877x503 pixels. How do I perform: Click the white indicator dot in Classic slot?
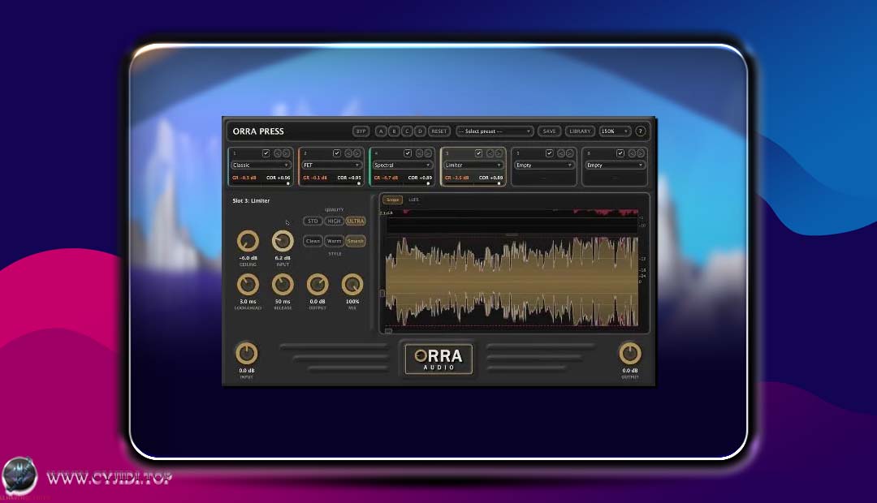pyautogui.click(x=288, y=183)
